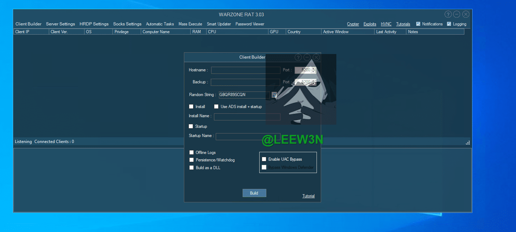Select the Password Viewer menu item

tap(250, 24)
